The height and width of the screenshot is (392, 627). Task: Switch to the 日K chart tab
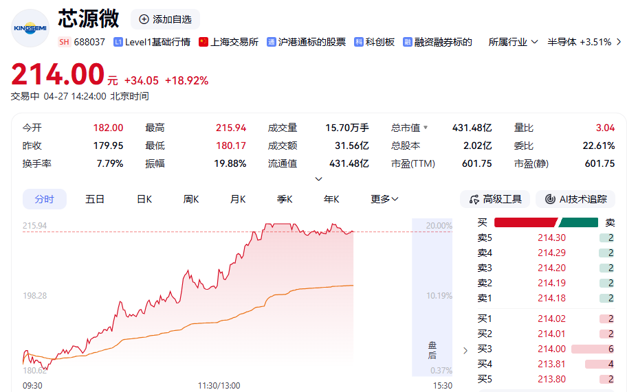click(x=144, y=199)
